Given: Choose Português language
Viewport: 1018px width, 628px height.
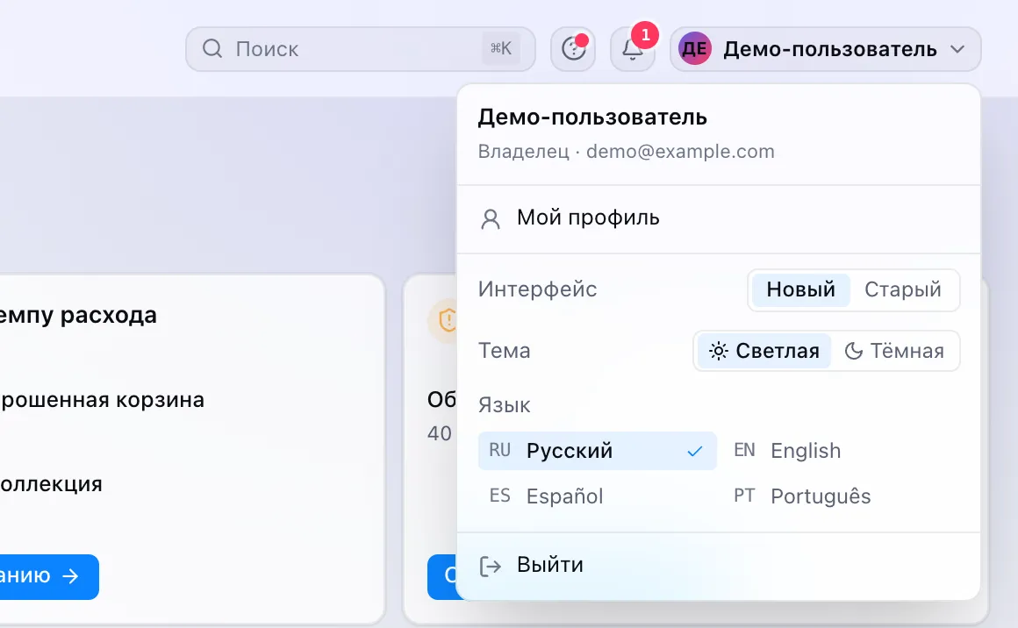Looking at the screenshot, I should [842, 496].
